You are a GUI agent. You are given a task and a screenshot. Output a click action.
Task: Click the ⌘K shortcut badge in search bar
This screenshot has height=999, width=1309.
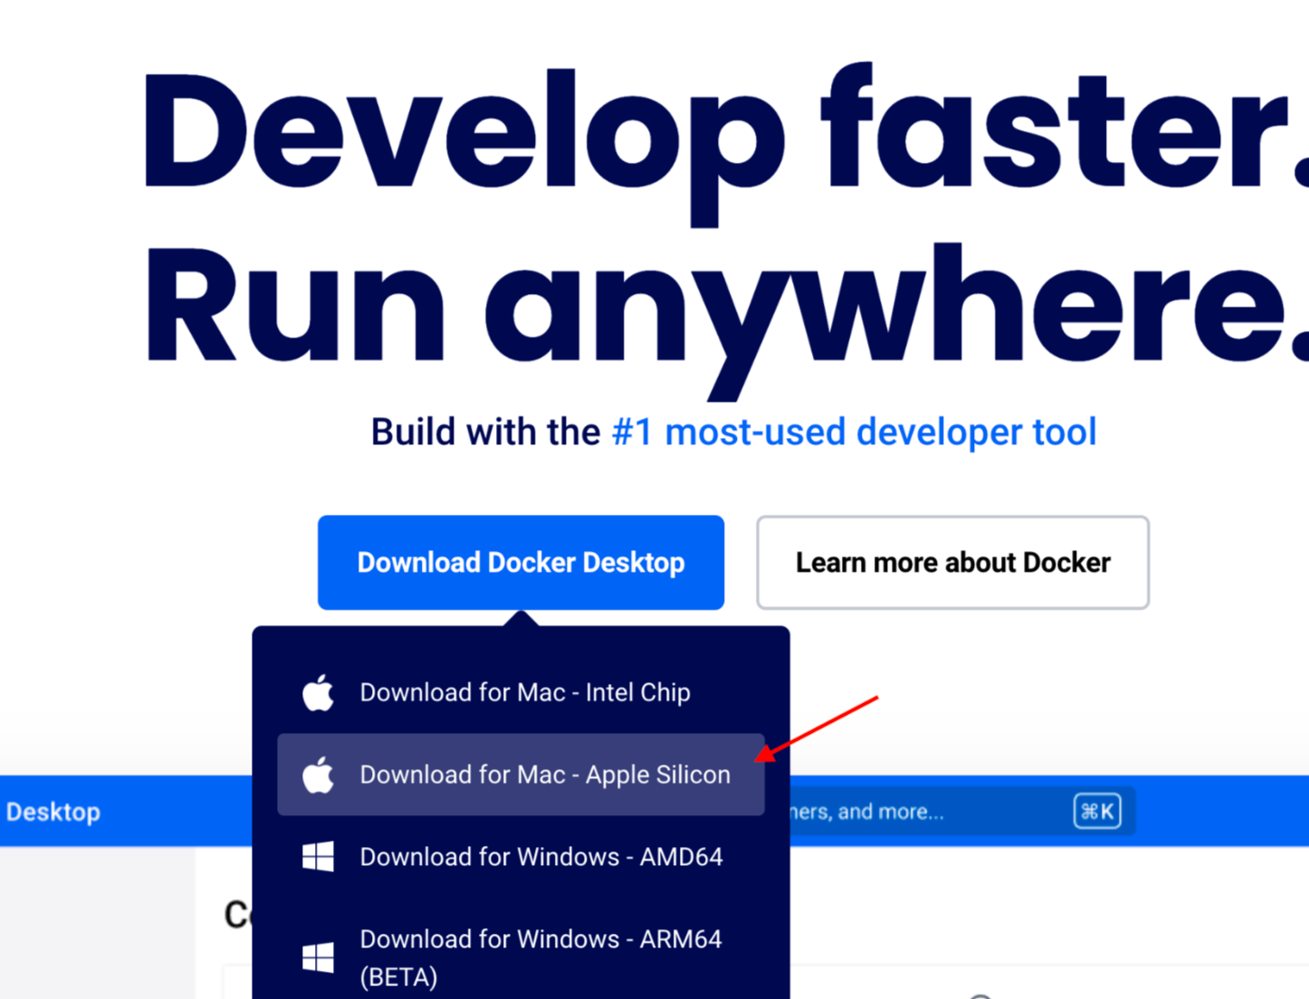pos(1096,812)
